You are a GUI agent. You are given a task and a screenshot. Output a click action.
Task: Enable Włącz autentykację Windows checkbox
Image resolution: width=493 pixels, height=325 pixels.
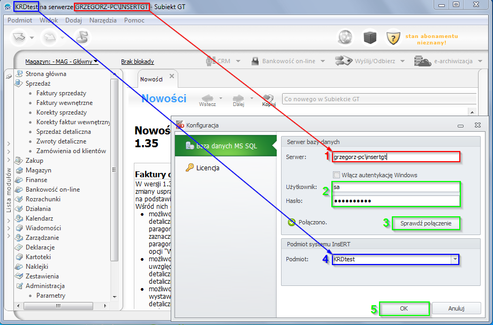[x=336, y=175]
